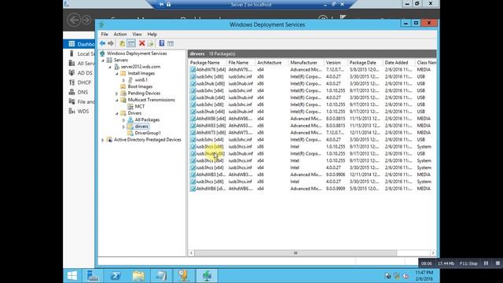The image size is (503, 283).
Task: Expand the Pending Devices node
Action: click(x=117, y=94)
